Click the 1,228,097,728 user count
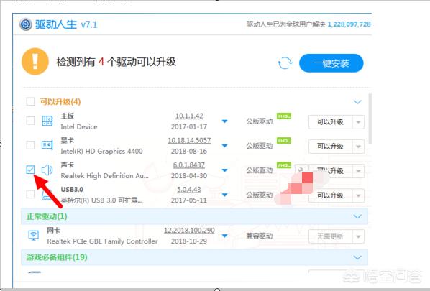This screenshot has height=291, width=430. pyautogui.click(x=349, y=24)
